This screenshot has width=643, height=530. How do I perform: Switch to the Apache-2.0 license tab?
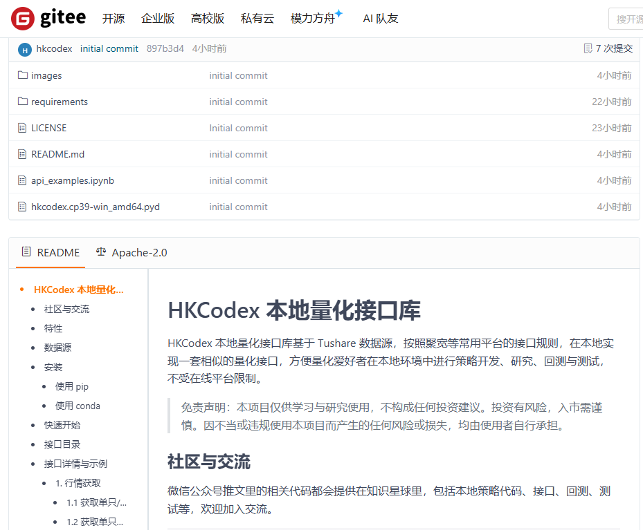(x=132, y=253)
